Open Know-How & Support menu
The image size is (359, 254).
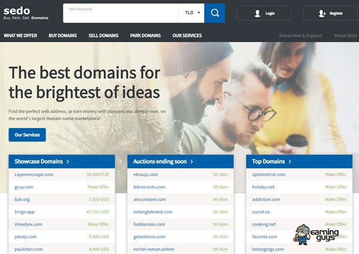pos(300,36)
